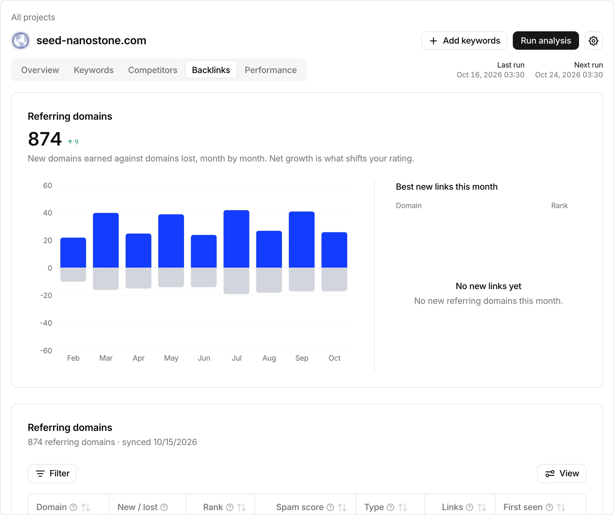Sort table by Type arrows
Screen dimensions: 614x515
[x=403, y=507]
